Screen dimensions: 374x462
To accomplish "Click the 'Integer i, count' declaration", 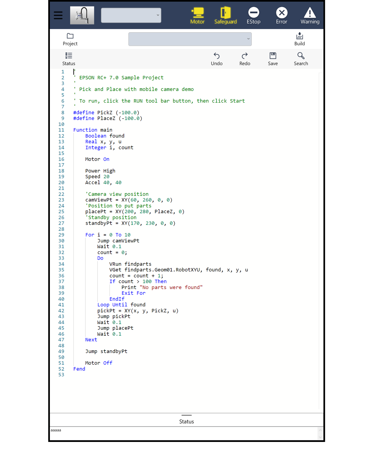I will (109, 147).
